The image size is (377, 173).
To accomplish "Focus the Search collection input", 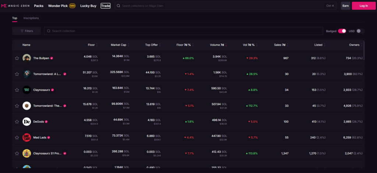I will pyautogui.click(x=183, y=31).
